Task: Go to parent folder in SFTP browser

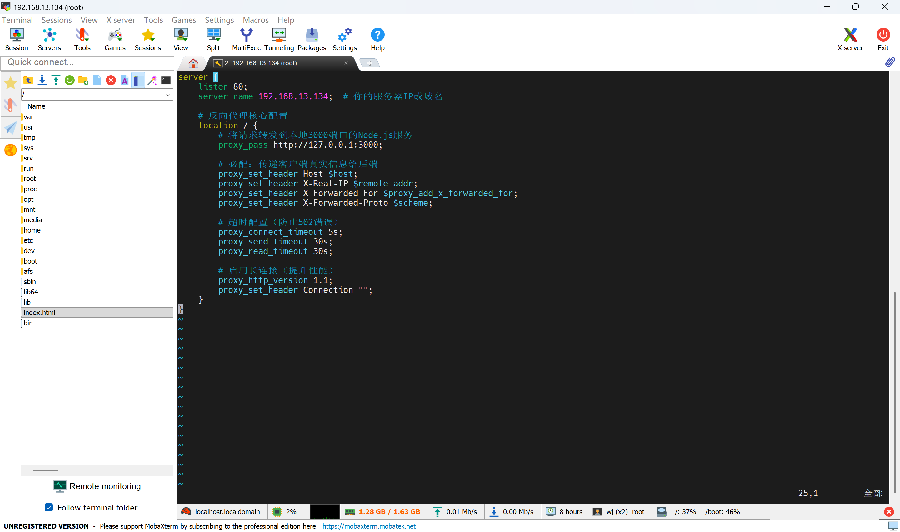Action: click(x=28, y=80)
